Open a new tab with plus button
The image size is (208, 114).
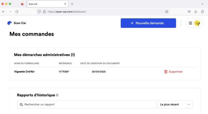[x=72, y=4]
